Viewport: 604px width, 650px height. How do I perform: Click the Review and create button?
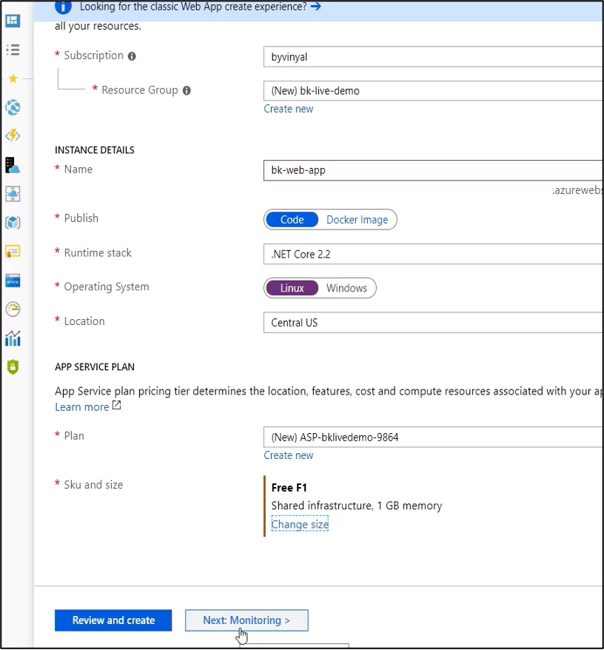point(113,620)
